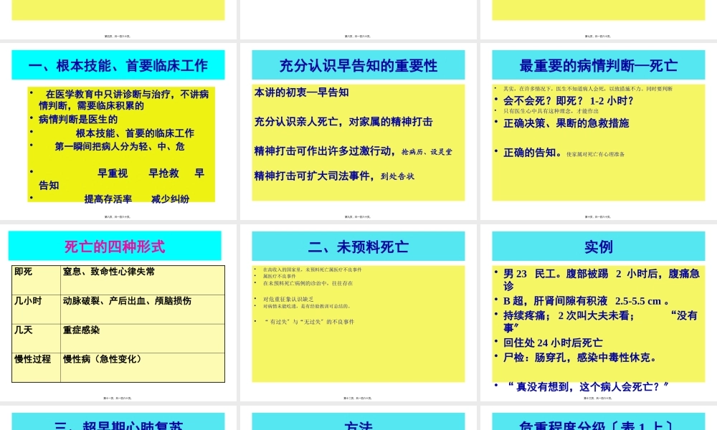Select the 实例 slide title banner
The width and height of the screenshot is (717, 430).
point(598,247)
